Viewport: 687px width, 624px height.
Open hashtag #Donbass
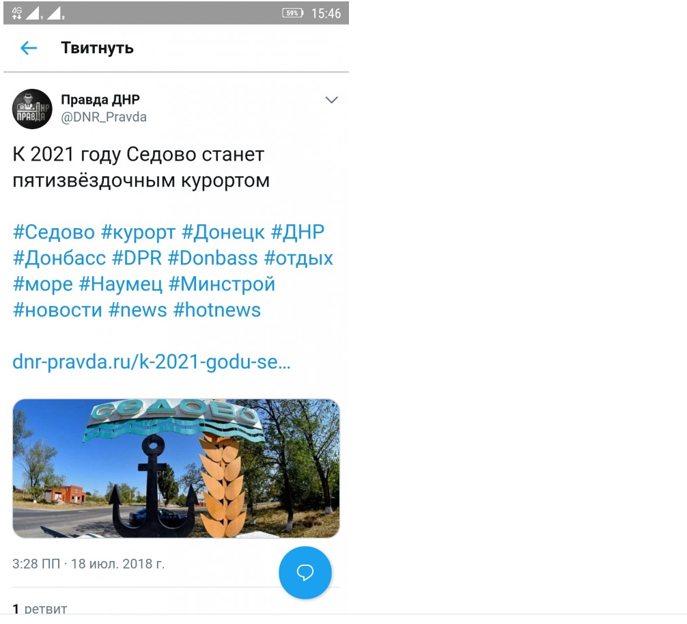click(213, 258)
